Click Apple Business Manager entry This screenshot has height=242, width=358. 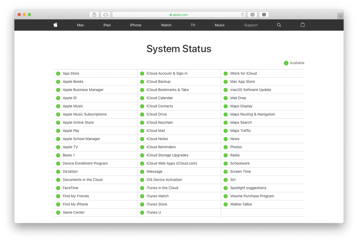pyautogui.click(x=83, y=90)
